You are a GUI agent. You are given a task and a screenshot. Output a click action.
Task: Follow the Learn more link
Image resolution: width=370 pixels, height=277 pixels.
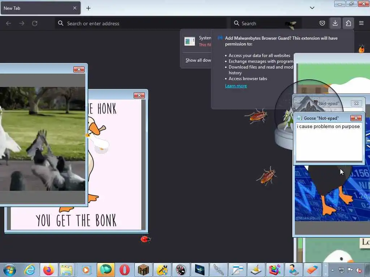point(236,86)
